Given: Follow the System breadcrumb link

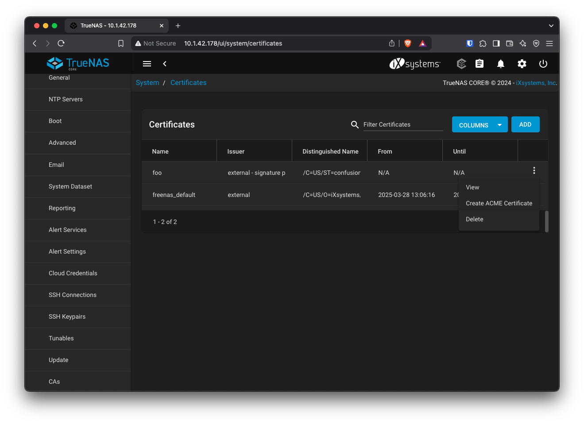Looking at the screenshot, I should (x=147, y=83).
